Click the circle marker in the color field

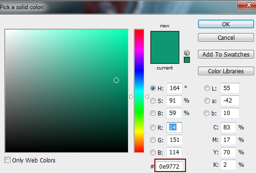[x=116, y=81]
